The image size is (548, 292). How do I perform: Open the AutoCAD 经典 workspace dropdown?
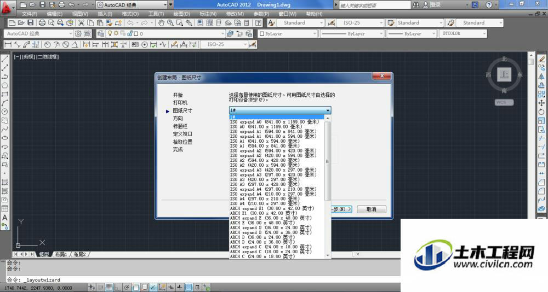coord(38,33)
